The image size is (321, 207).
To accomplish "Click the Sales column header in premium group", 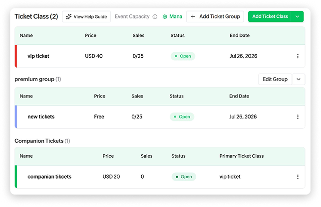I will [137, 96].
